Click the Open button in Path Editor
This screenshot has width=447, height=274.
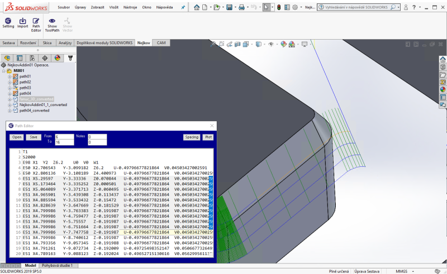tap(17, 137)
